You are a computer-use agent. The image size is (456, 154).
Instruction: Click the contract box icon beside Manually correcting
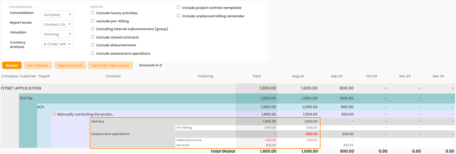[54, 114]
